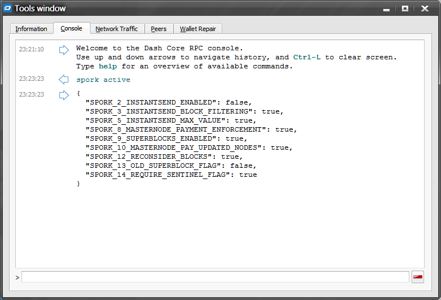This screenshot has width=441, height=300.
Task: Click the command prompt '>' symbol
Action: [18, 278]
